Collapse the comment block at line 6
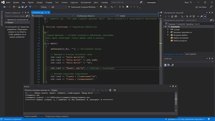The image size is (215, 121). (45, 33)
